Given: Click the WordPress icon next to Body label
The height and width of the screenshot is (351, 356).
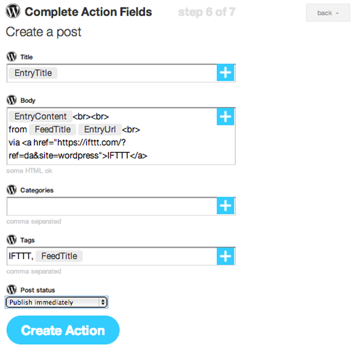Looking at the screenshot, I should click(x=12, y=100).
